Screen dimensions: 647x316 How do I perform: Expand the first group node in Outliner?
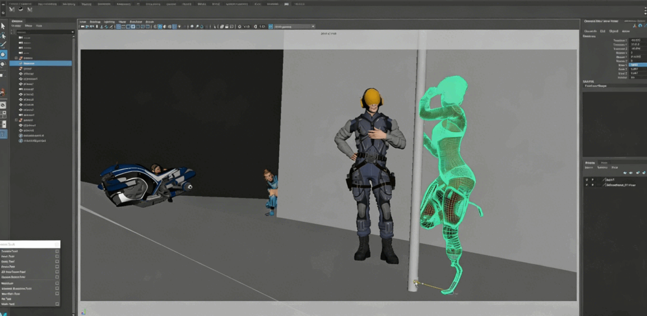(x=16, y=58)
